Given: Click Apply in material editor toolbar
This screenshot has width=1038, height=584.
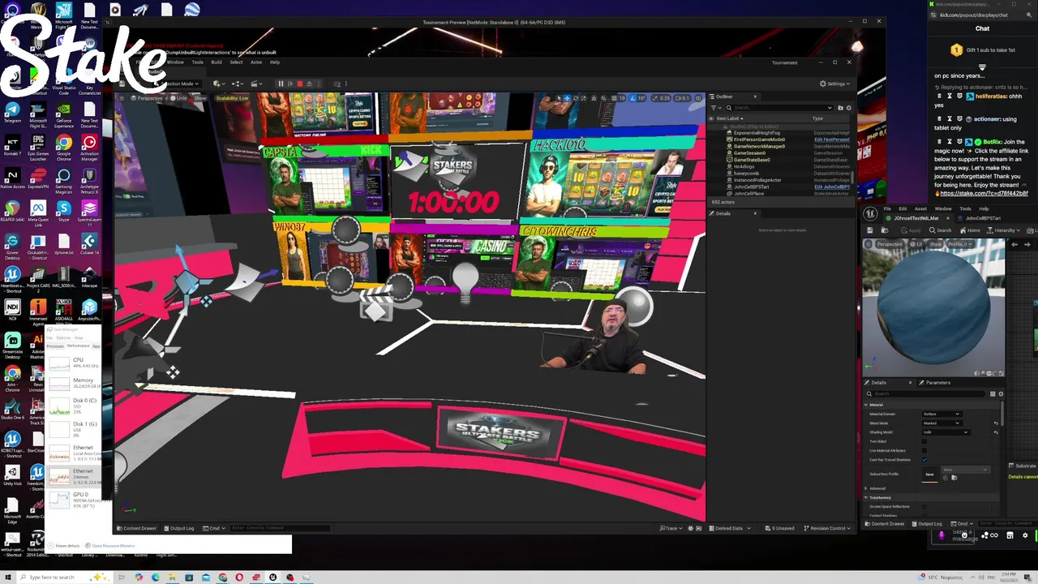Looking at the screenshot, I should 911,230.
